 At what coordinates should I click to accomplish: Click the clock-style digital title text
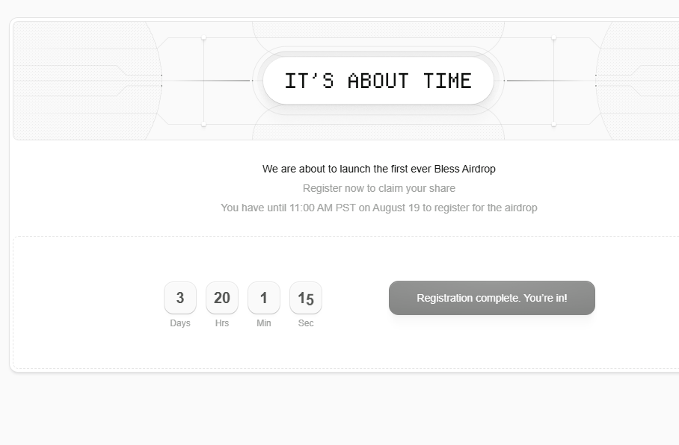click(x=378, y=80)
